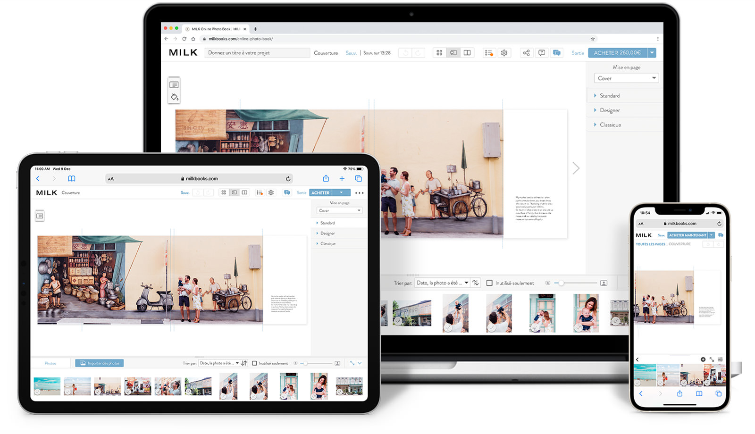Add new tab plus icon on tablet
Viewport: 755px width, 434px height.
click(x=342, y=178)
